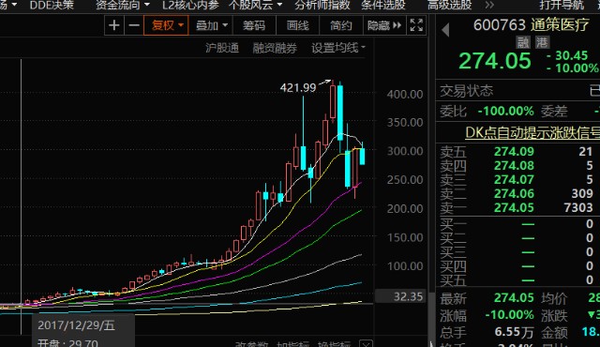Toggle 沪股通 indicator
Viewport: 600px width, 347px height.
pyautogui.click(x=222, y=48)
